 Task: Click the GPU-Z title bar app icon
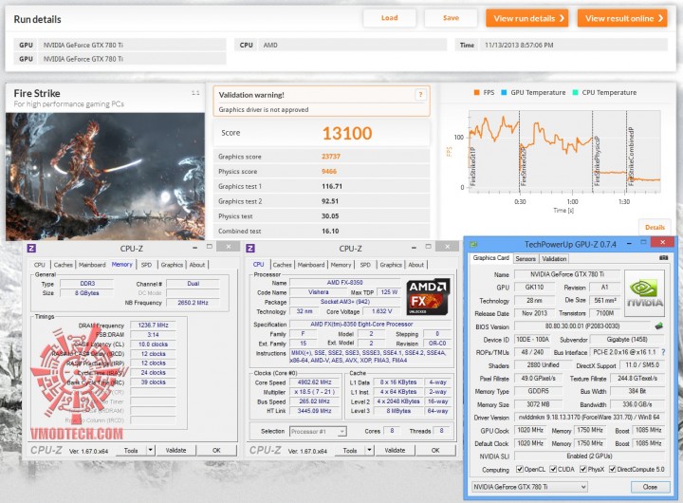(473, 244)
